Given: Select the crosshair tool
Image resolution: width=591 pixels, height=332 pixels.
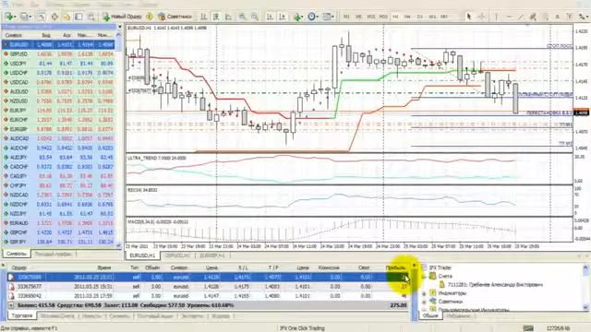Looking at the screenshot, I should [481, 17].
